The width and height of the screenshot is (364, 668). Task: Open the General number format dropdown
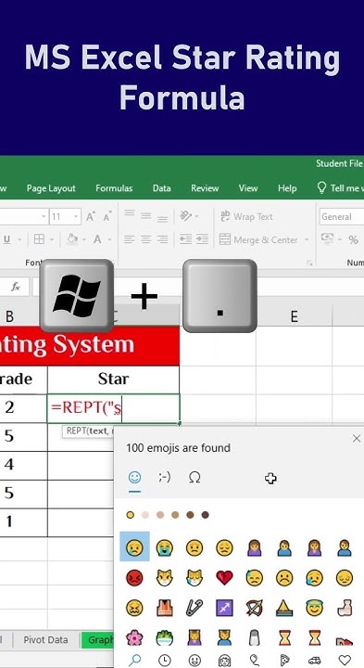pyautogui.click(x=342, y=217)
